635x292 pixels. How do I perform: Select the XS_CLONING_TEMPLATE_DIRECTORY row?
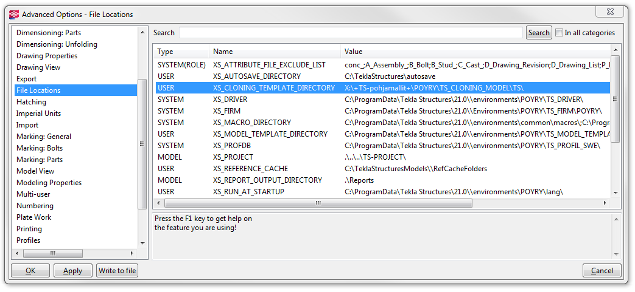(x=382, y=87)
